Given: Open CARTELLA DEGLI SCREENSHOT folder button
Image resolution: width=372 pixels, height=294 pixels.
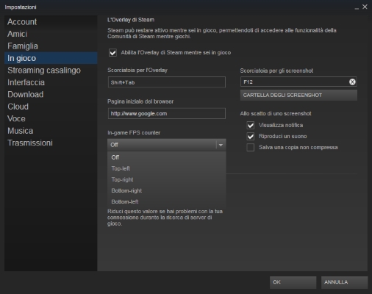Looking at the screenshot, I should tap(298, 95).
